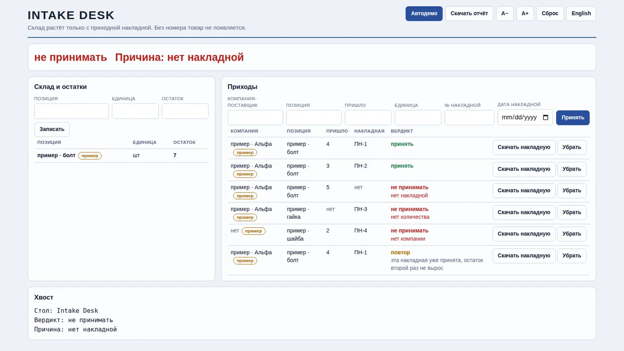Image resolution: width=624 pixels, height=351 pixels.
Task: Remove the ПН-3 гайка receipt row
Action: pyautogui.click(x=572, y=212)
